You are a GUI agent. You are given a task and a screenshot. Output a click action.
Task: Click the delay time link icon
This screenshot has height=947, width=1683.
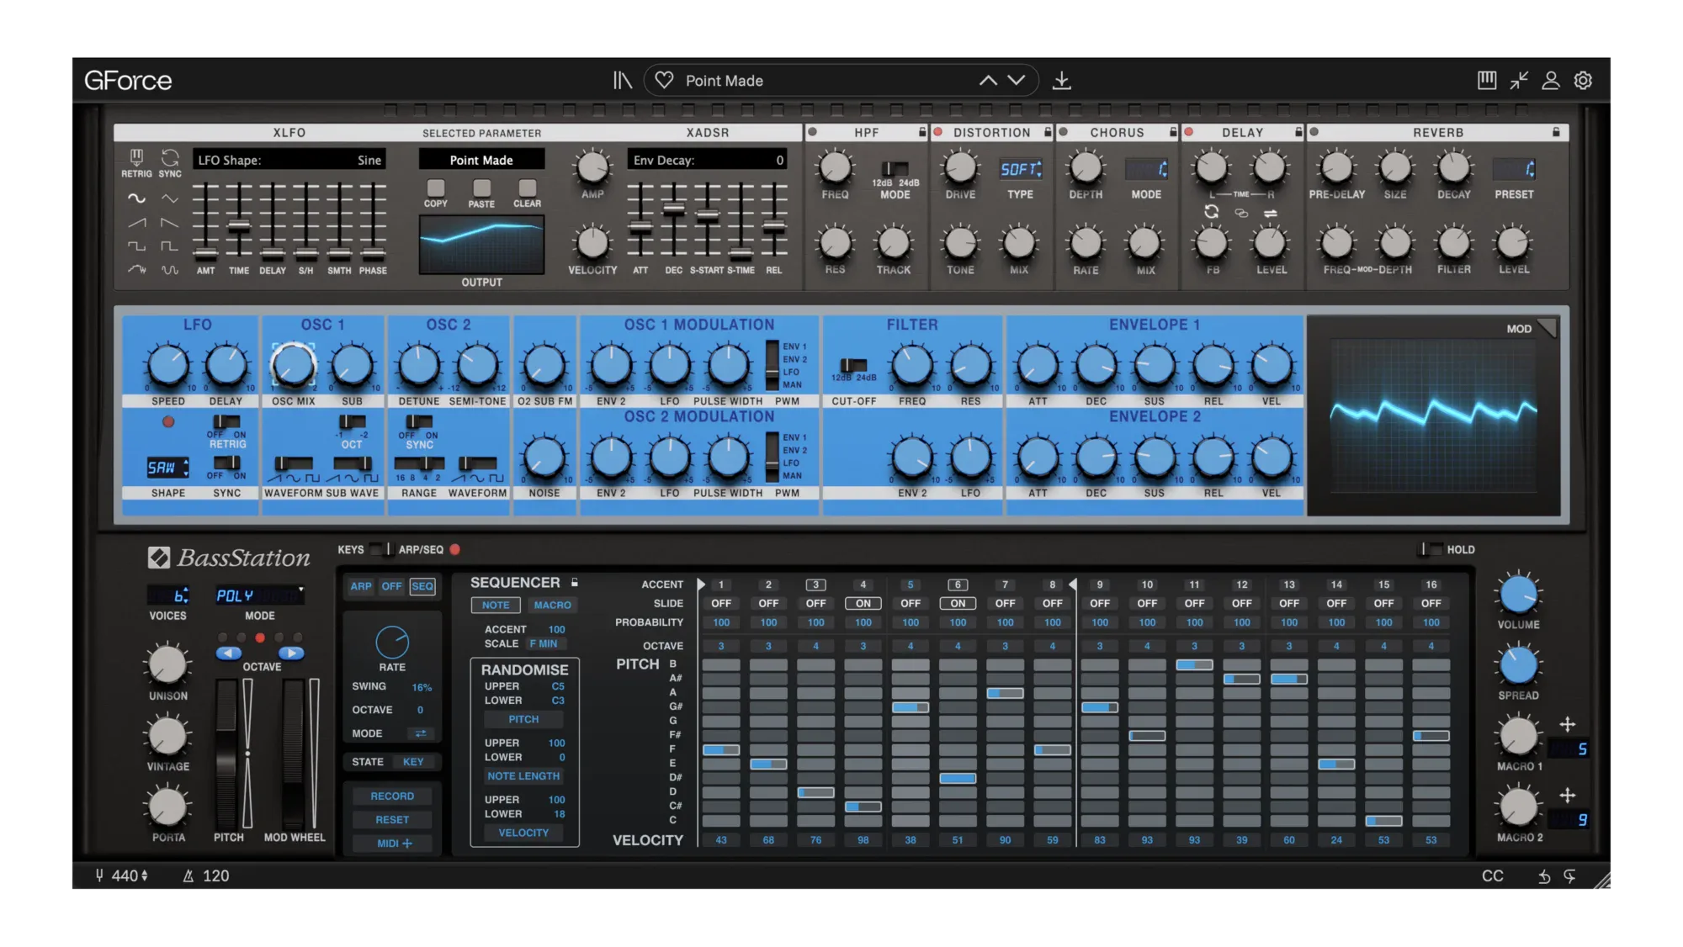1241,213
